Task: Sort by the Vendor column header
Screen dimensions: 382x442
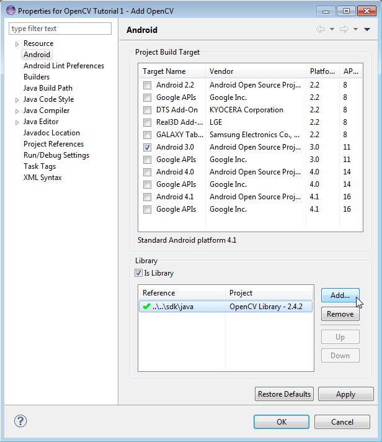Action: [x=255, y=71]
